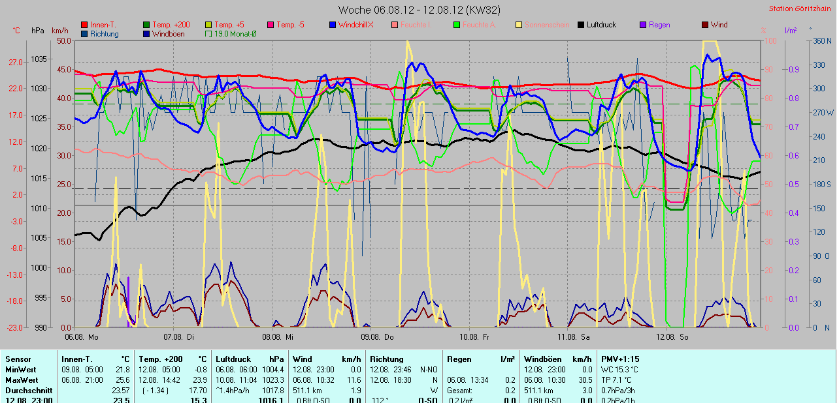Click the empty box beside 19.0 Monat-Ø
This screenshot has width=839, height=403.
pyautogui.click(x=208, y=33)
